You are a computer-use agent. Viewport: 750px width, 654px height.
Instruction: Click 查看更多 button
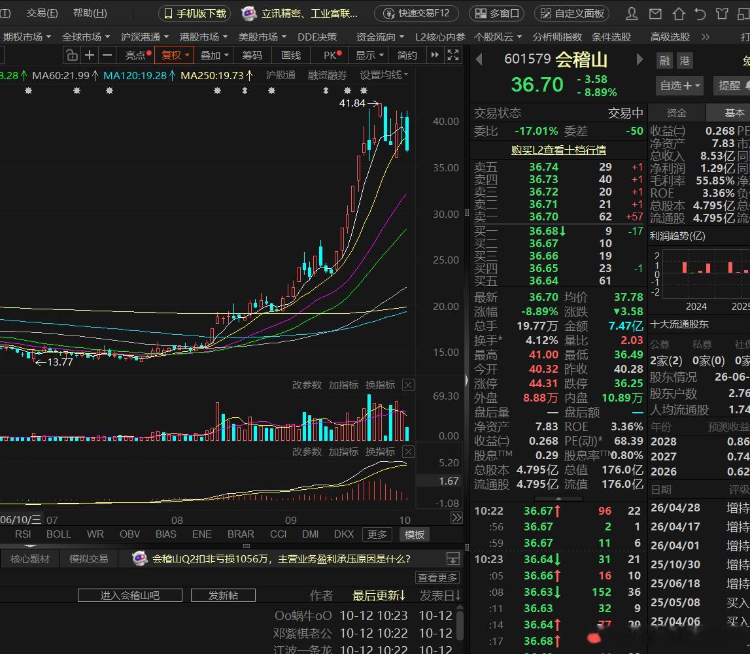click(x=437, y=578)
